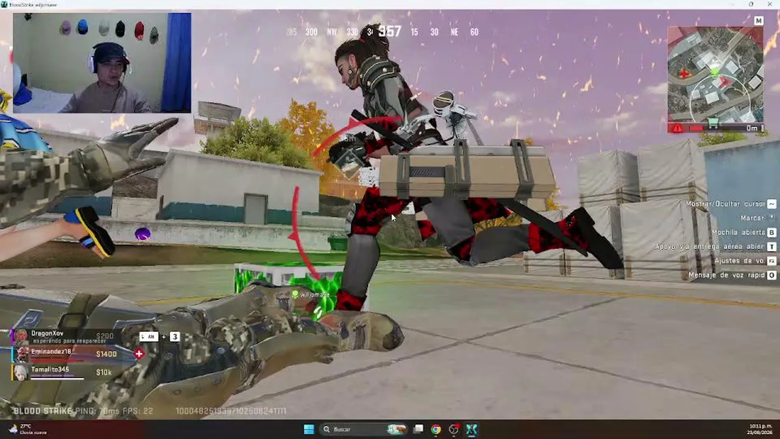The height and width of the screenshot is (439, 780).
Task: Click the red medical cross beside Eminandez18
Action: pyautogui.click(x=139, y=354)
